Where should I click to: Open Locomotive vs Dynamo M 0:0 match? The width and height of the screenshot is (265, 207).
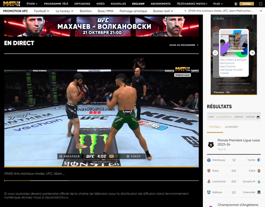pyautogui.click(x=234, y=182)
